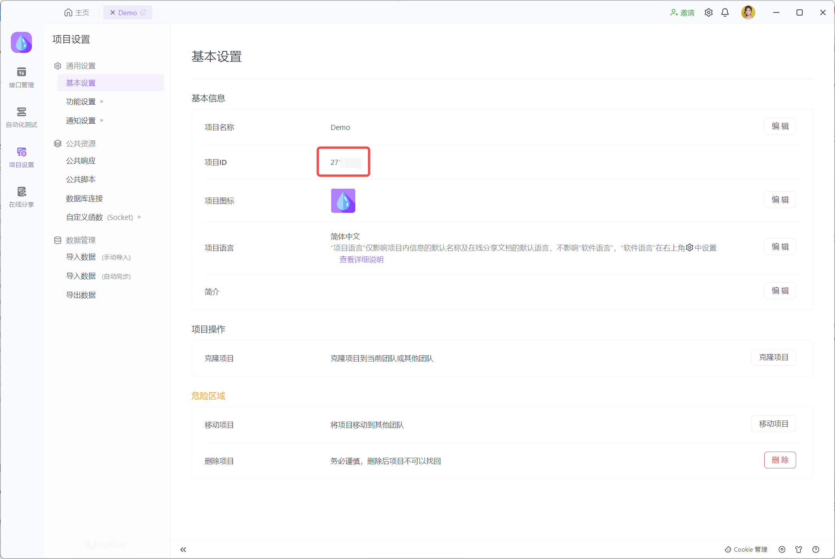Select 数据库连接 in settings menu
Image resolution: width=835 pixels, height=559 pixels.
click(x=84, y=198)
